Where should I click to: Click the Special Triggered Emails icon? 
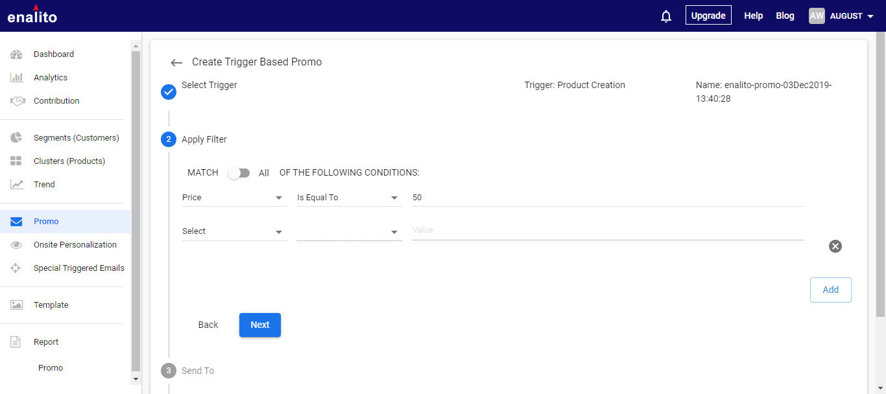pos(17,268)
